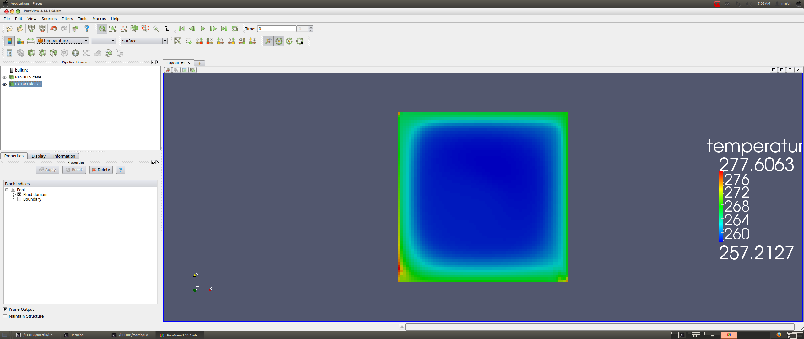Click the Rescale to Data Range icon
This screenshot has width=804, height=339.
[x=30, y=41]
